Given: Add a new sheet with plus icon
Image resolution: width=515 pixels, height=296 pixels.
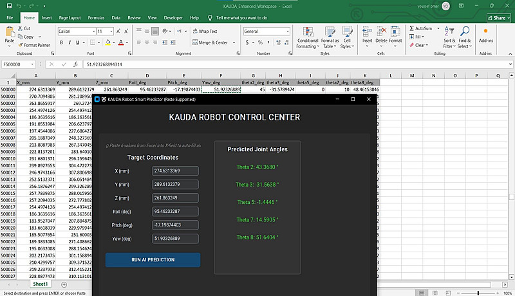Looking at the screenshot, I should (64, 284).
